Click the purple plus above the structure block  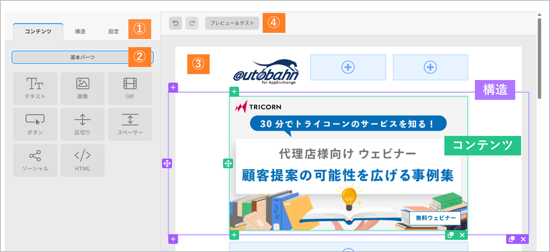click(173, 87)
